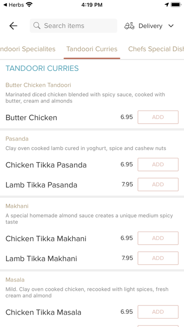Add Lamb Tikka Pasanda to order
The image size is (184, 327).
[x=158, y=184]
